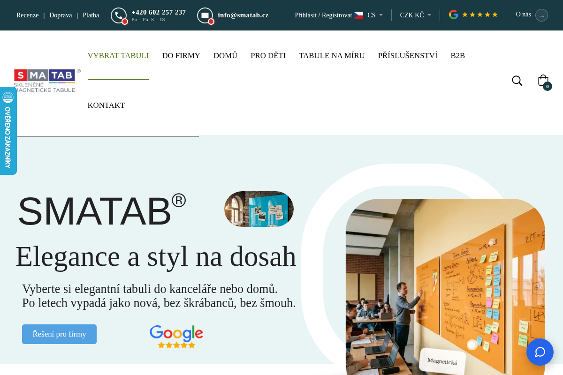563x375 pixels.
Task: Open the Do firmy menu
Action: 181,55
